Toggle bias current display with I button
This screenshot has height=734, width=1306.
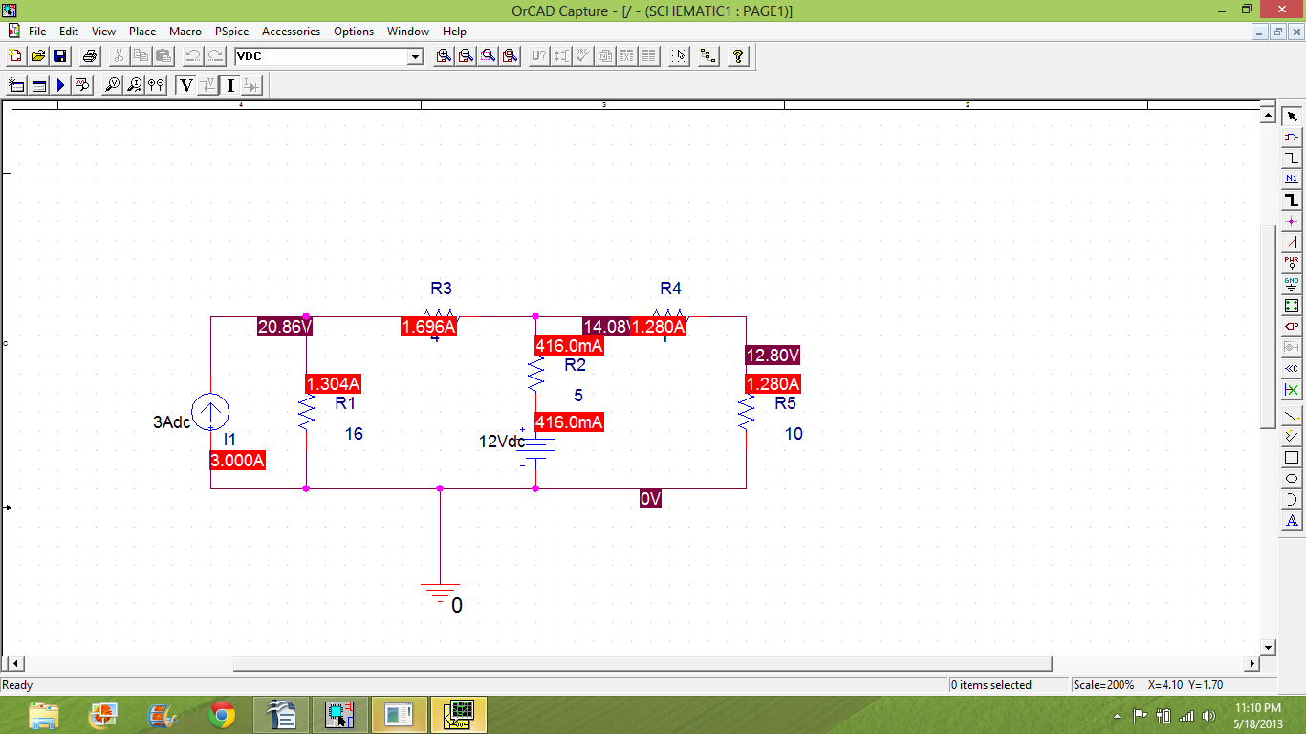point(229,84)
